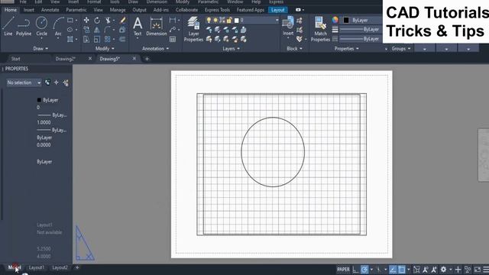The height and width of the screenshot is (275, 489).
Task: Close the Drawing5 file tab
Action: pos(134,59)
